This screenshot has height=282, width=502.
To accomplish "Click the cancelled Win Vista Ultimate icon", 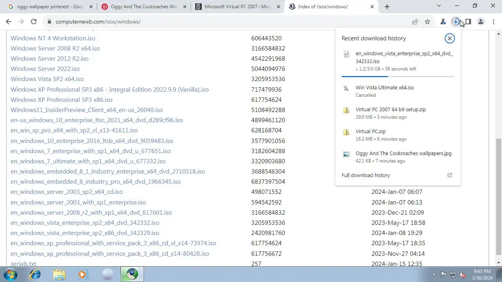I will pyautogui.click(x=346, y=89).
